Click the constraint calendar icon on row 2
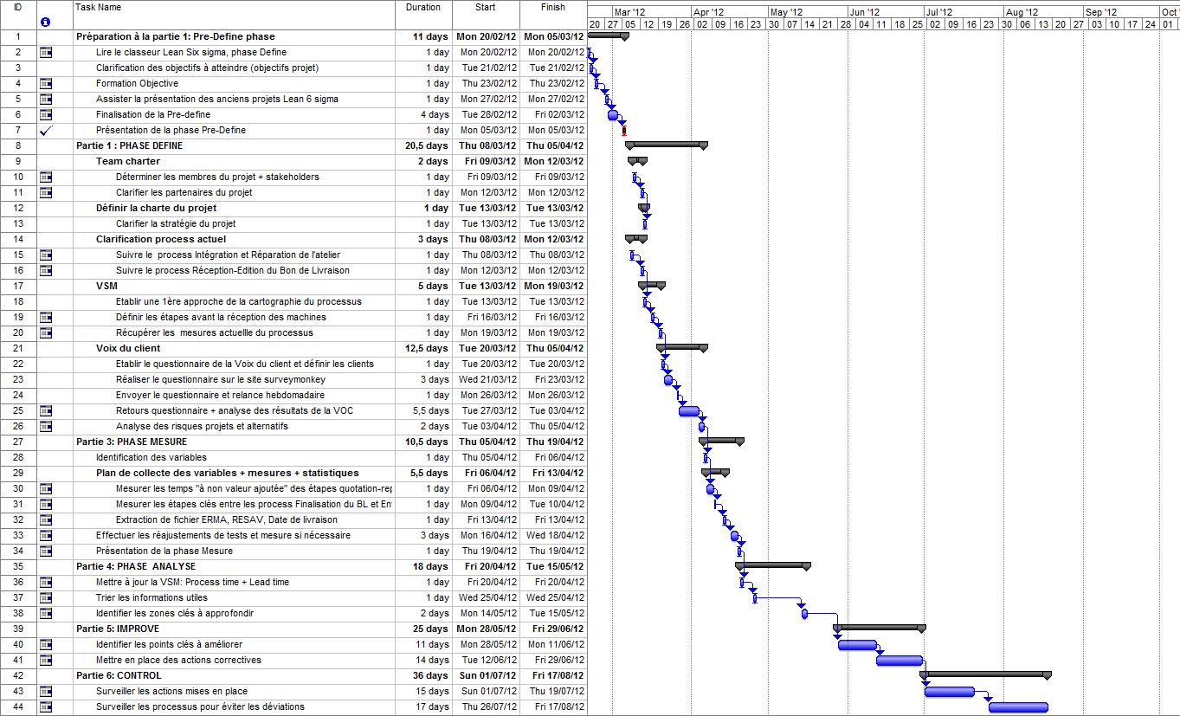 [45, 53]
